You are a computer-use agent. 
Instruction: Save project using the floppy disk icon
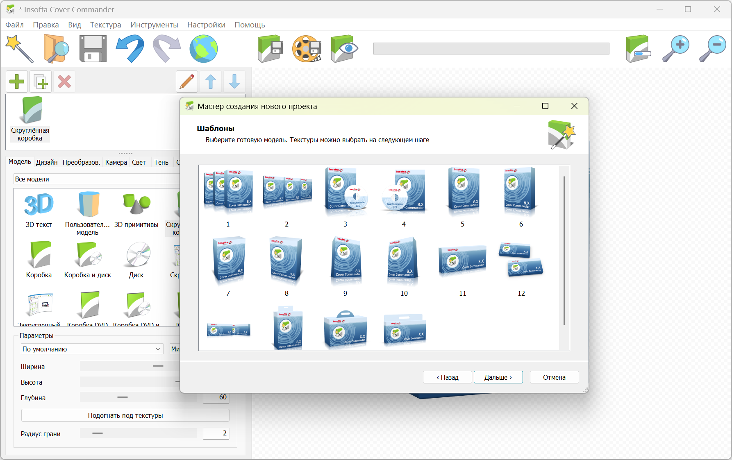click(93, 49)
